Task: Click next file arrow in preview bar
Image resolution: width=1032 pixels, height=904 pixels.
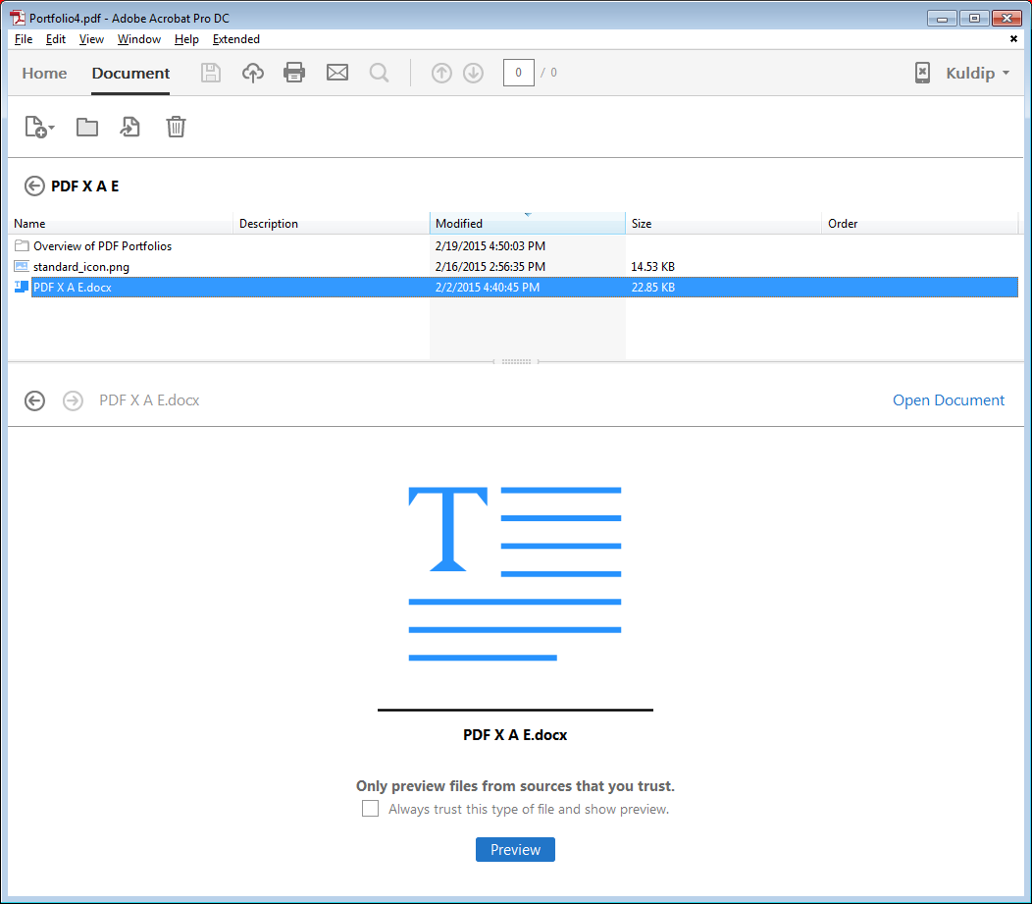Action: (x=73, y=400)
